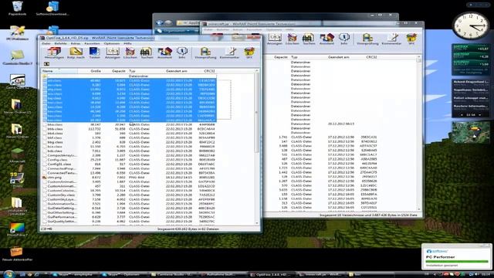The width and height of the screenshot is (494, 278).
Task: Click the toucan picture slideshow gadget
Action: coord(471,132)
